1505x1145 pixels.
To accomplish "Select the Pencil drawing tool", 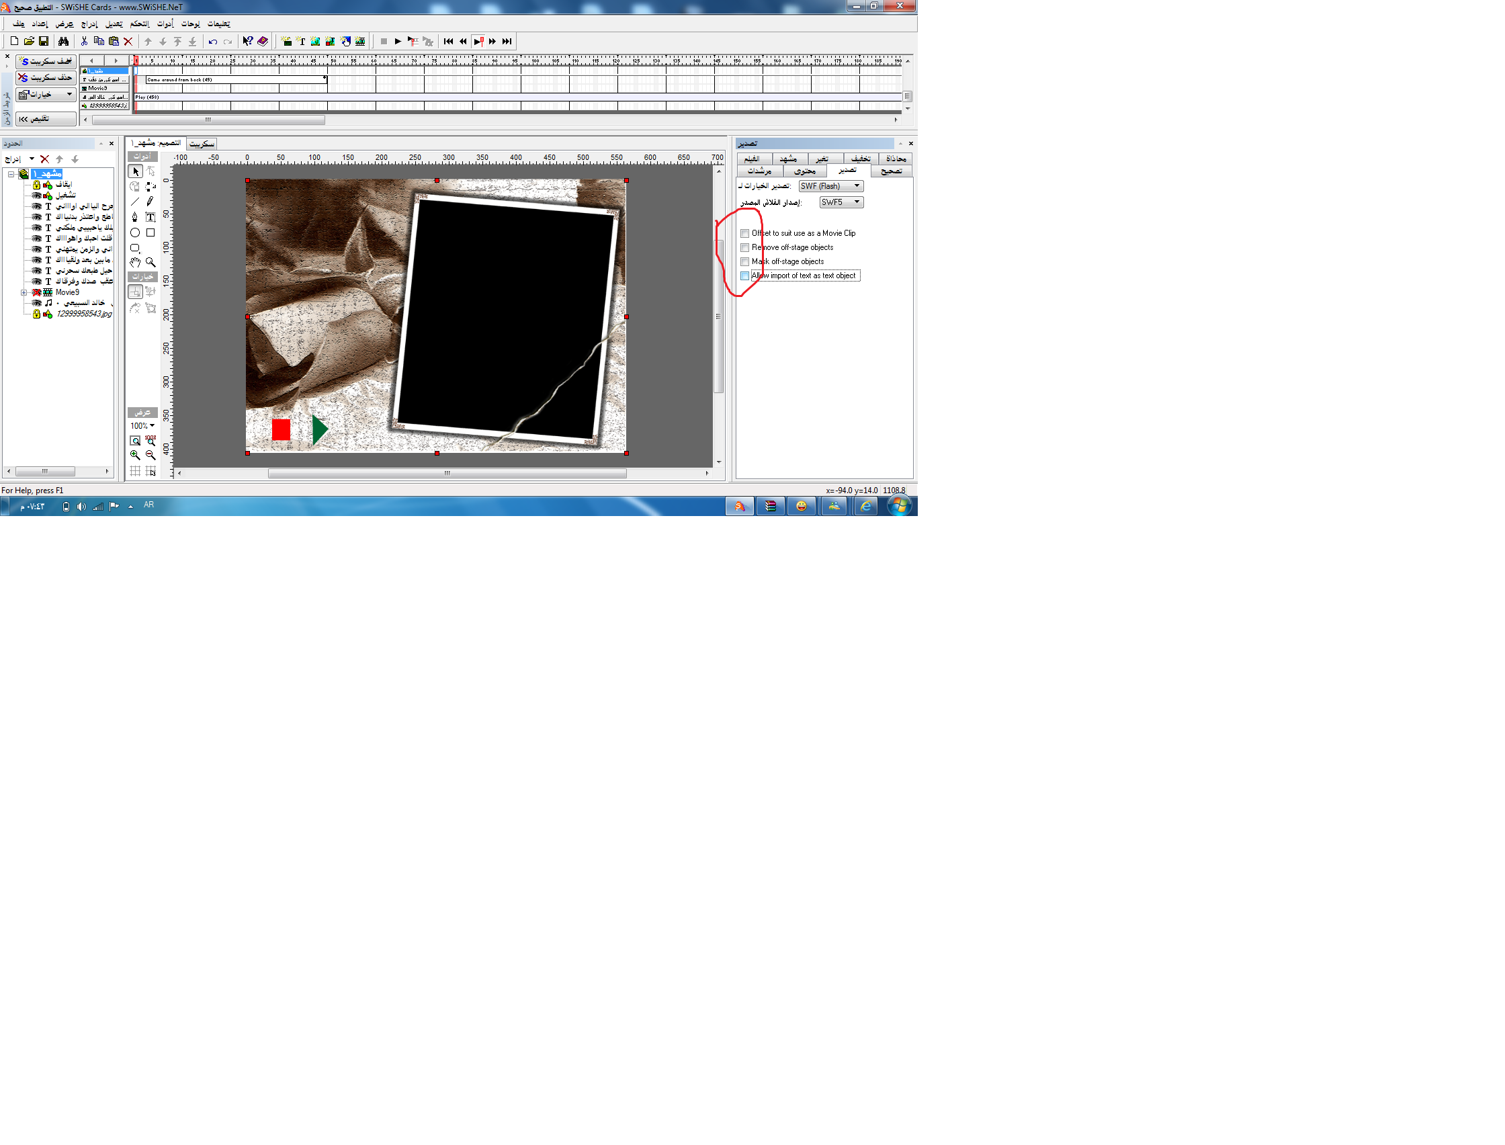I will pyautogui.click(x=150, y=202).
